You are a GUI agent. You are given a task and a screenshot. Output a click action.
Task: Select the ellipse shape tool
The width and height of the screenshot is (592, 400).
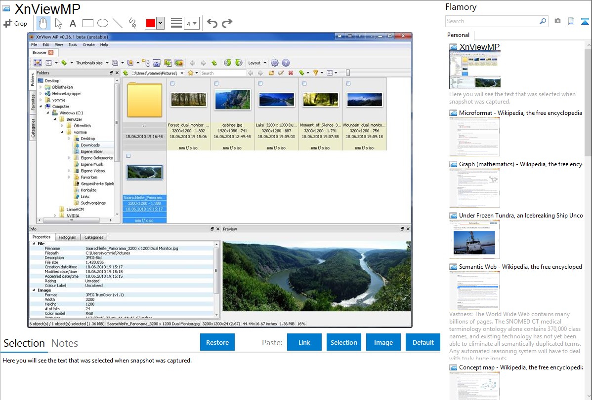click(x=103, y=23)
